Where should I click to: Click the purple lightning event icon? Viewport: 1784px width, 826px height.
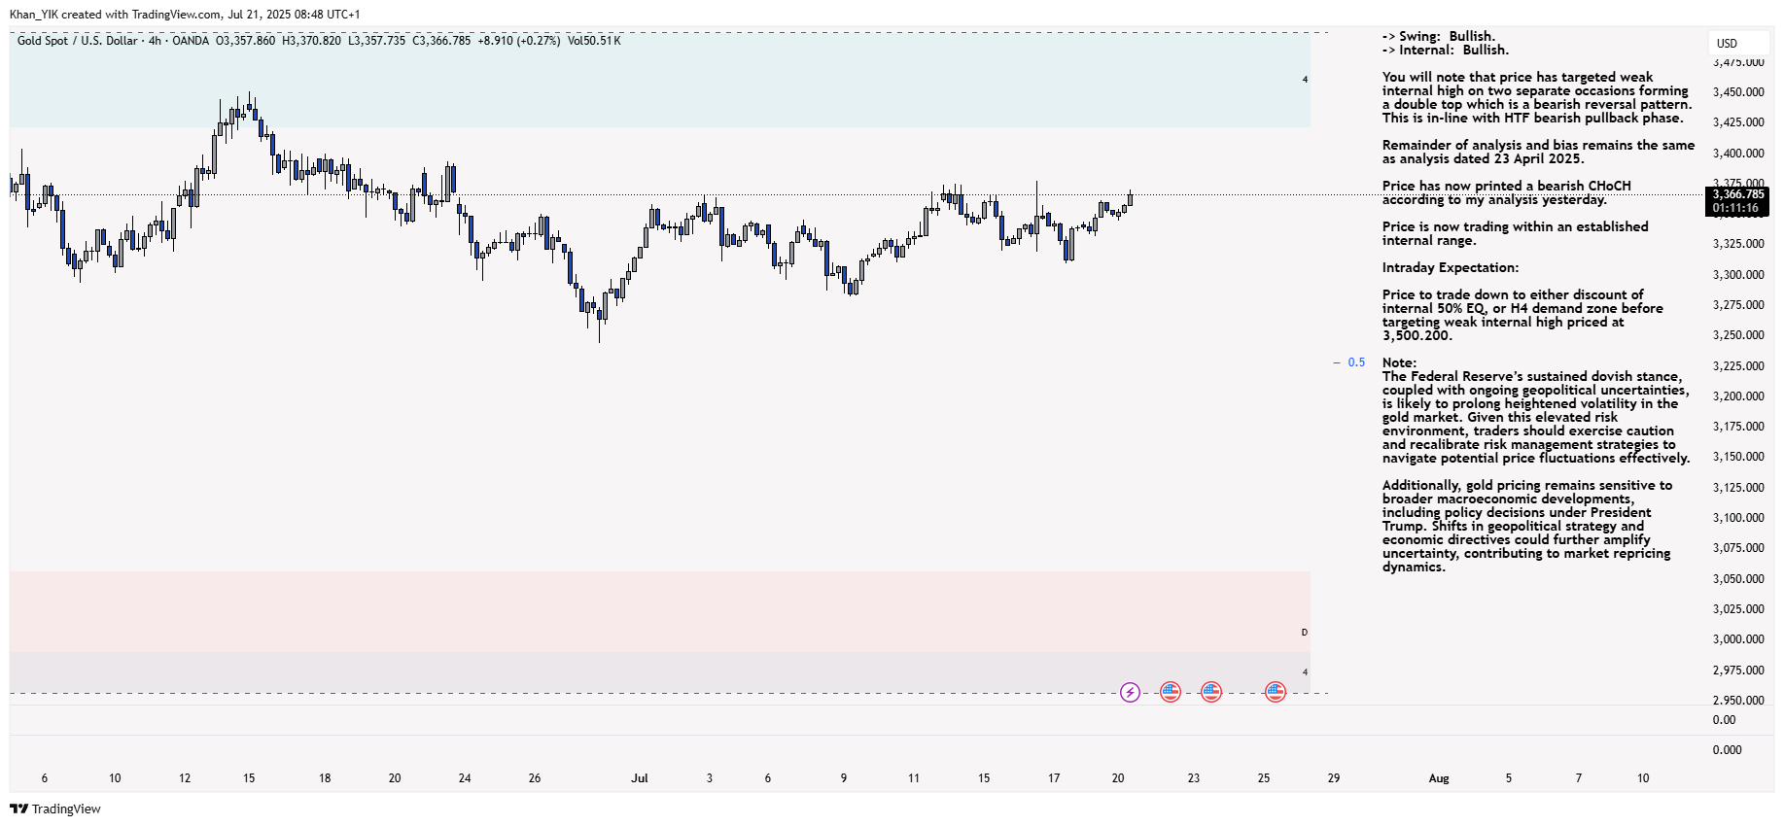1130,692
